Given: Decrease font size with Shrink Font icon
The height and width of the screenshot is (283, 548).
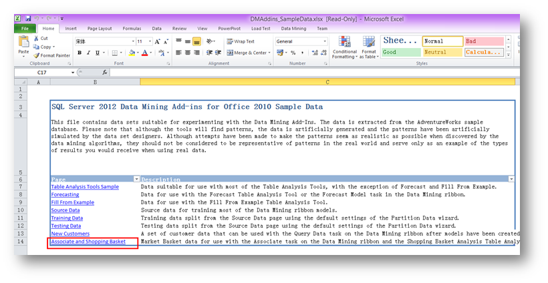Looking at the screenshot, I should pyautogui.click(x=166, y=41).
